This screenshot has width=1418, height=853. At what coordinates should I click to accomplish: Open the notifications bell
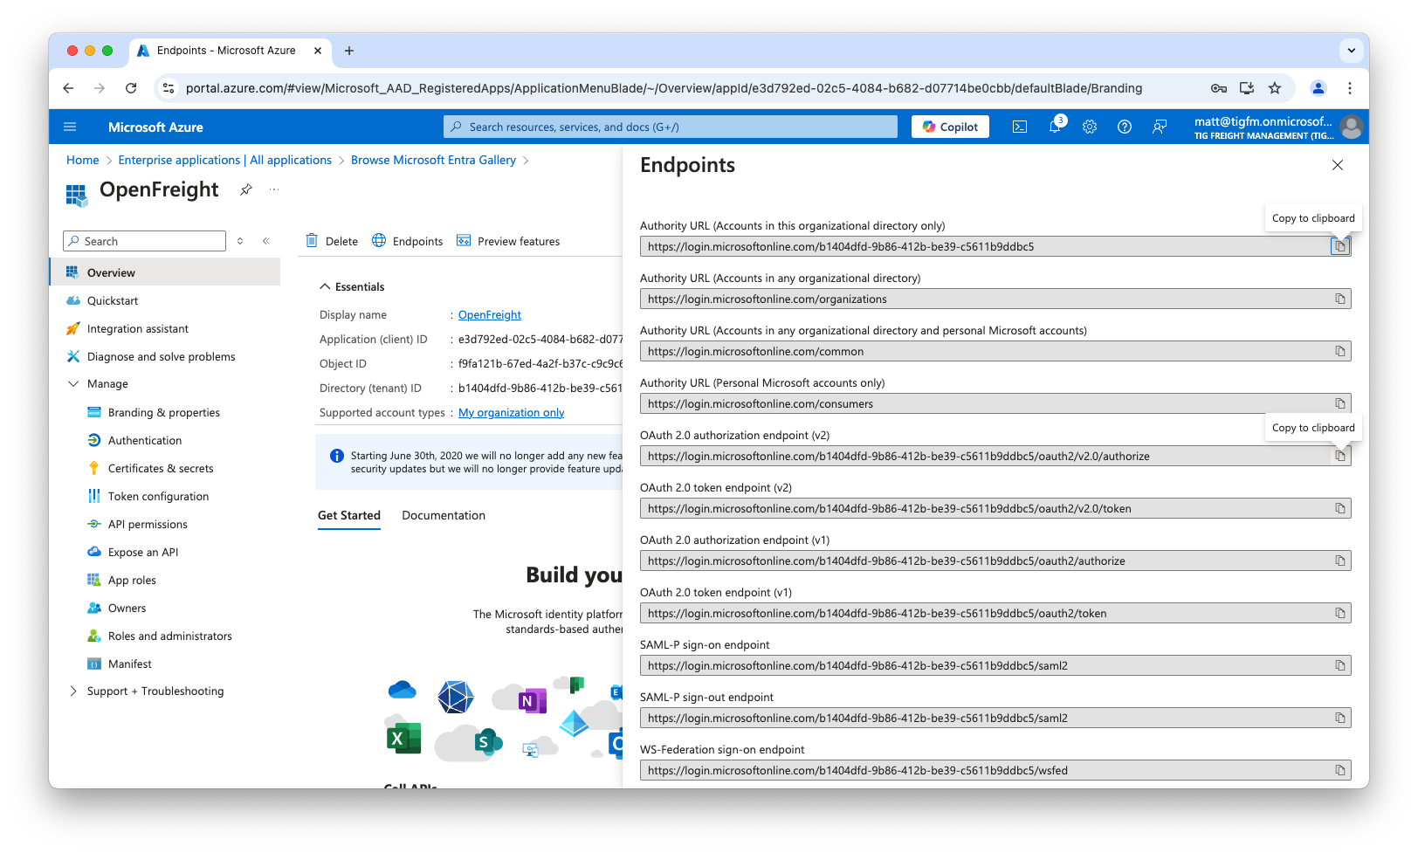pos(1055,127)
